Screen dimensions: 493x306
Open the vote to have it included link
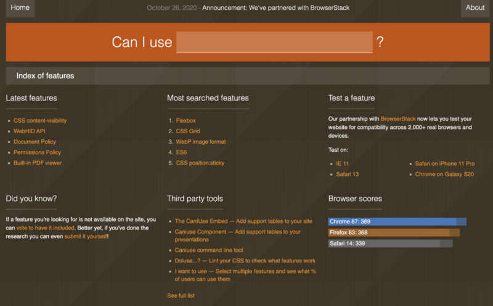pyautogui.click(x=45, y=228)
